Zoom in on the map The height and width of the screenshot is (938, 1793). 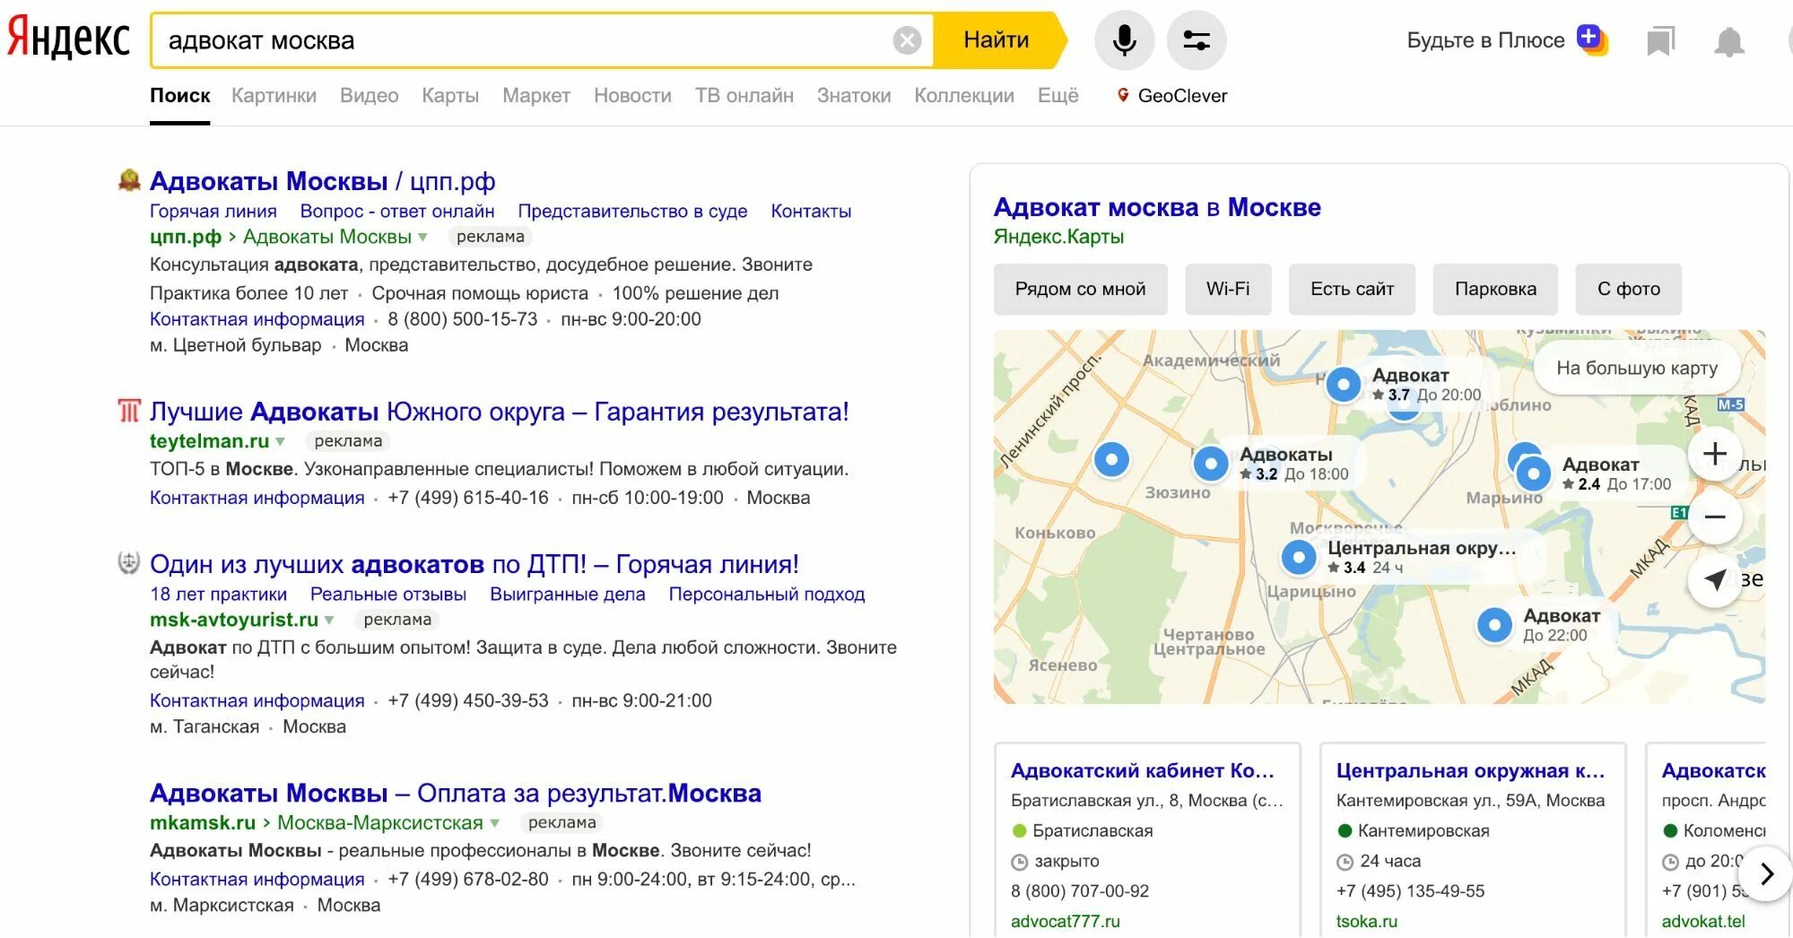coord(1714,453)
